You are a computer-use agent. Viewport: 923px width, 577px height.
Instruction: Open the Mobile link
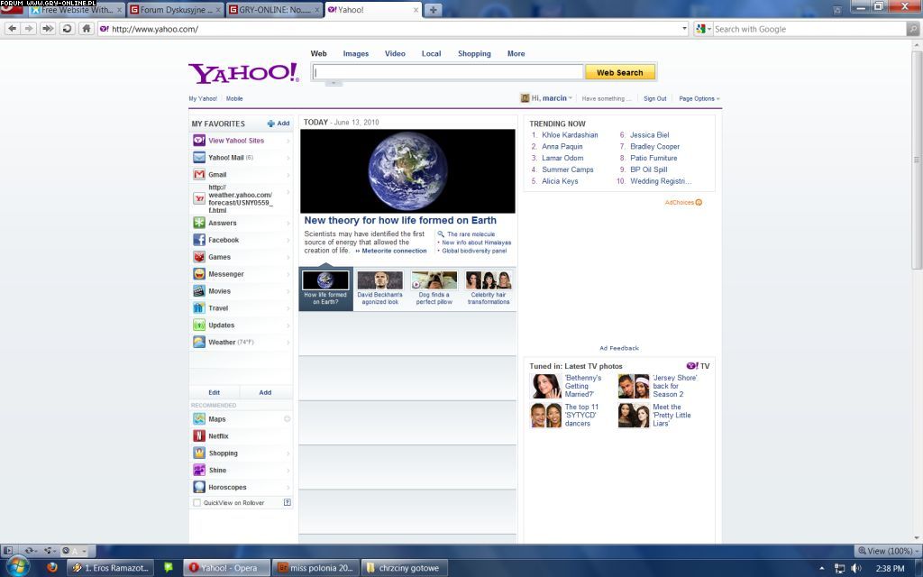[x=234, y=99]
